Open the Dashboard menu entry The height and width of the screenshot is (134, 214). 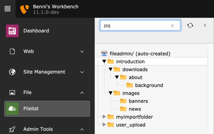tap(36, 31)
